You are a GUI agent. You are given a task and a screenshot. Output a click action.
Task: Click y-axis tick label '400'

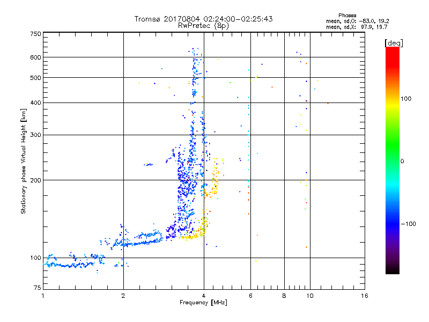(35, 103)
